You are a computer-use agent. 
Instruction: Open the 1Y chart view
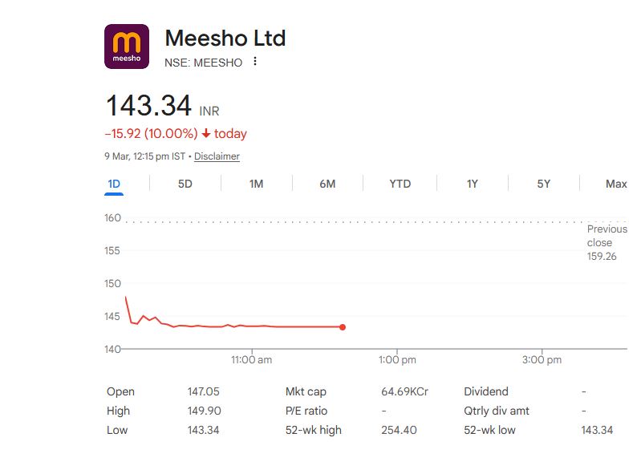(473, 184)
